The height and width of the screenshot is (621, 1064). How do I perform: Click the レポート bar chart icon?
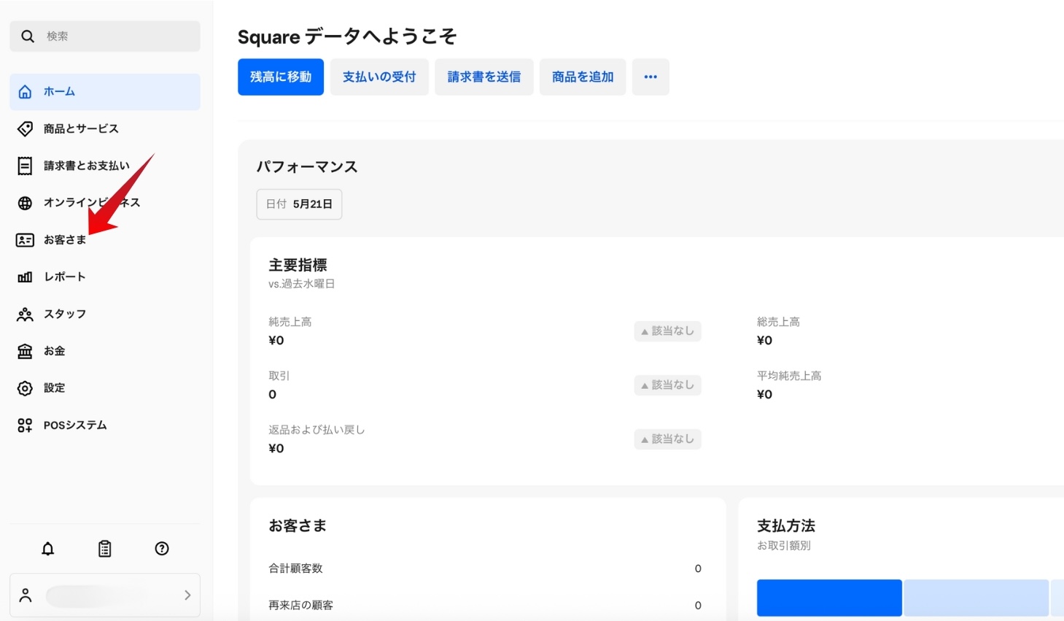pyautogui.click(x=25, y=277)
